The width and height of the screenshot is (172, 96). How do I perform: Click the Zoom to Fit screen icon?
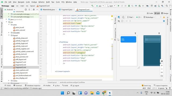[162, 76]
